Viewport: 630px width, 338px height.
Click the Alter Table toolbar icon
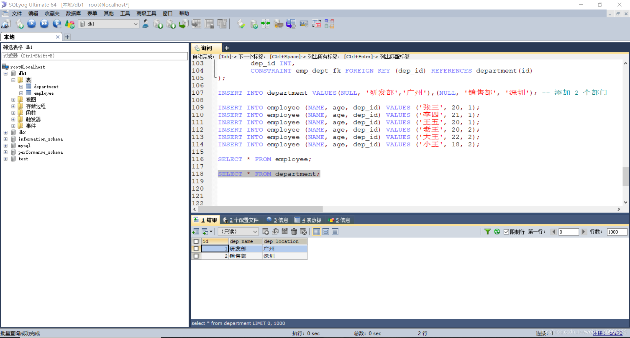(x=209, y=24)
